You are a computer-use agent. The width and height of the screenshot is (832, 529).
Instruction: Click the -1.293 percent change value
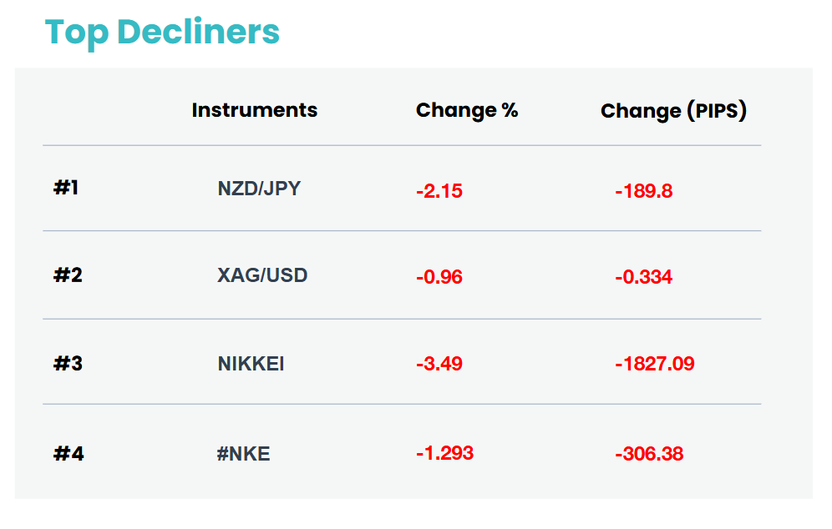tap(444, 453)
